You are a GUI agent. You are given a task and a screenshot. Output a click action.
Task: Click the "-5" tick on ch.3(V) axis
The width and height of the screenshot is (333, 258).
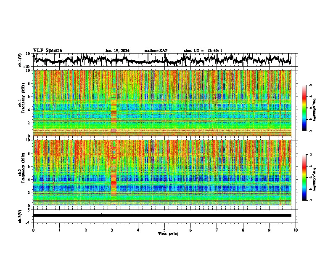(28, 223)
